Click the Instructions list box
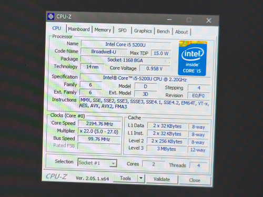The image size is (263, 197). coord(144,103)
